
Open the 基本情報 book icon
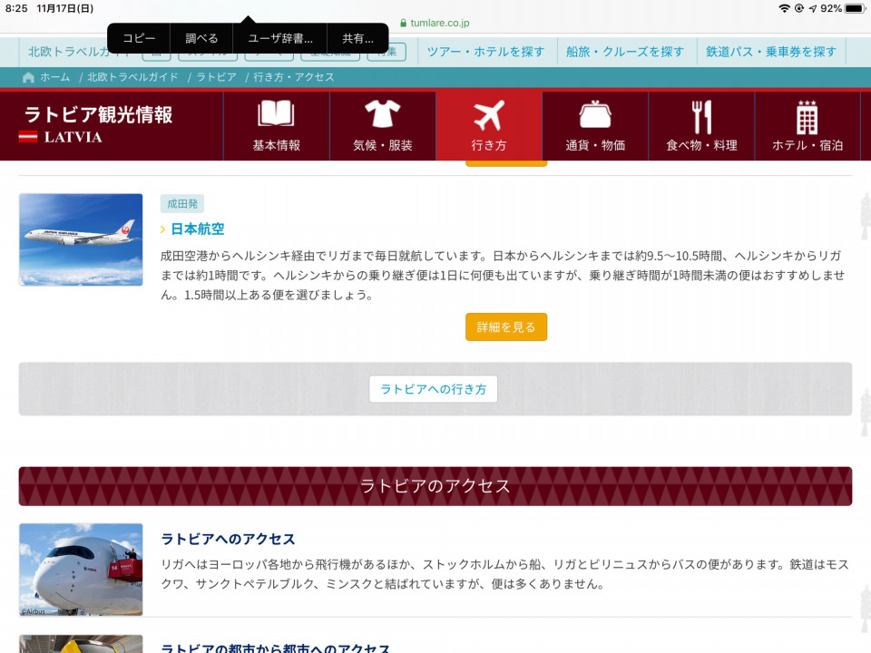click(276, 117)
